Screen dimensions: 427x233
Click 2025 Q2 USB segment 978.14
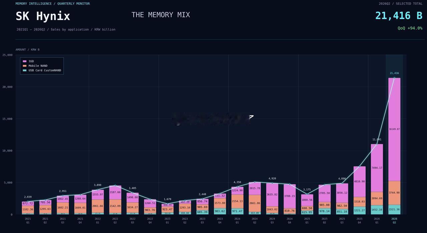click(x=325, y=211)
